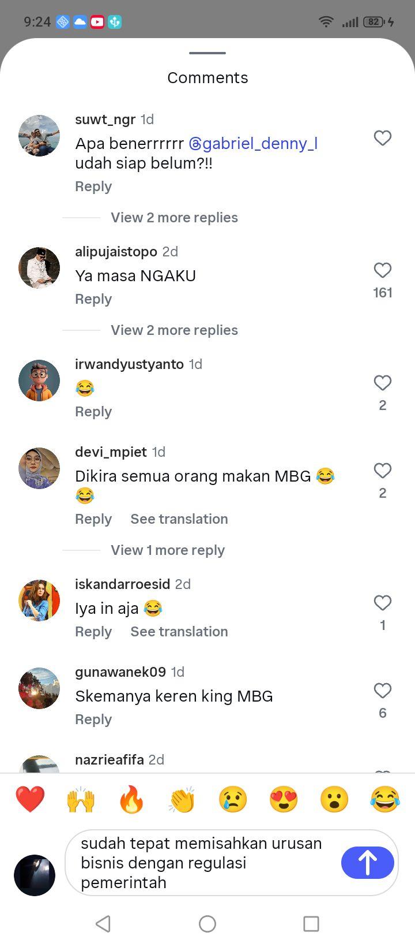The width and height of the screenshot is (415, 947).
Task: Insert the fire emoji reaction
Action: tap(131, 800)
